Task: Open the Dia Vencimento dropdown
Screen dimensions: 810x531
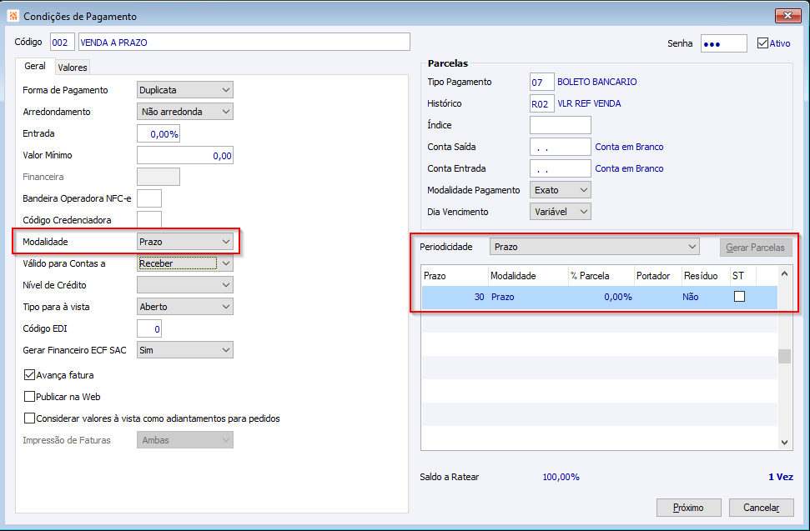Action: [560, 212]
